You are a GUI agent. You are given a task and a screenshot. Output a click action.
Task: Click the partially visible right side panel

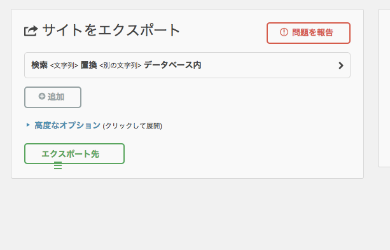[384, 88]
